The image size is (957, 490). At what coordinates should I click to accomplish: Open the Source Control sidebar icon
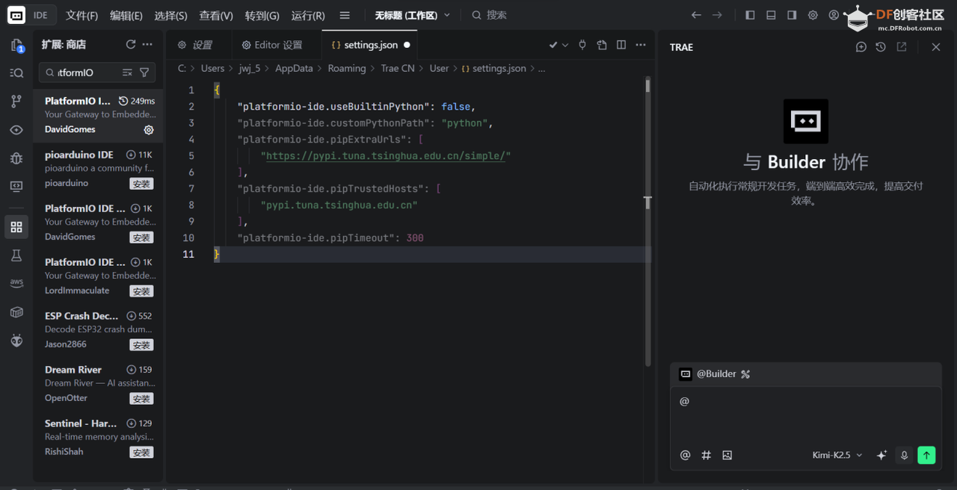pyautogui.click(x=16, y=101)
